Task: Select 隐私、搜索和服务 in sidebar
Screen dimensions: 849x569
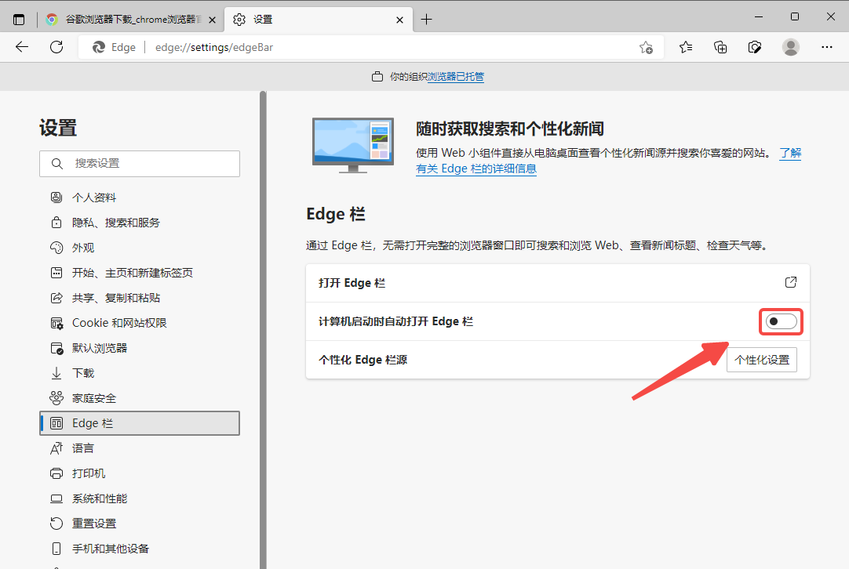Action: [116, 223]
